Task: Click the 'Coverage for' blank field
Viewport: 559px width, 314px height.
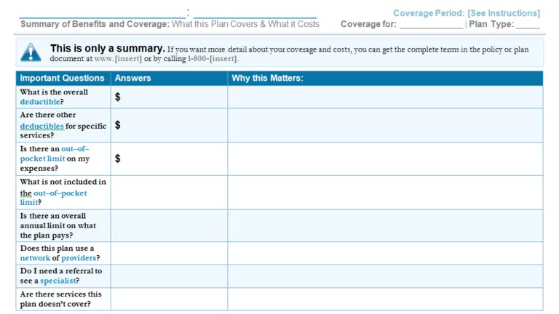Action: point(431,24)
